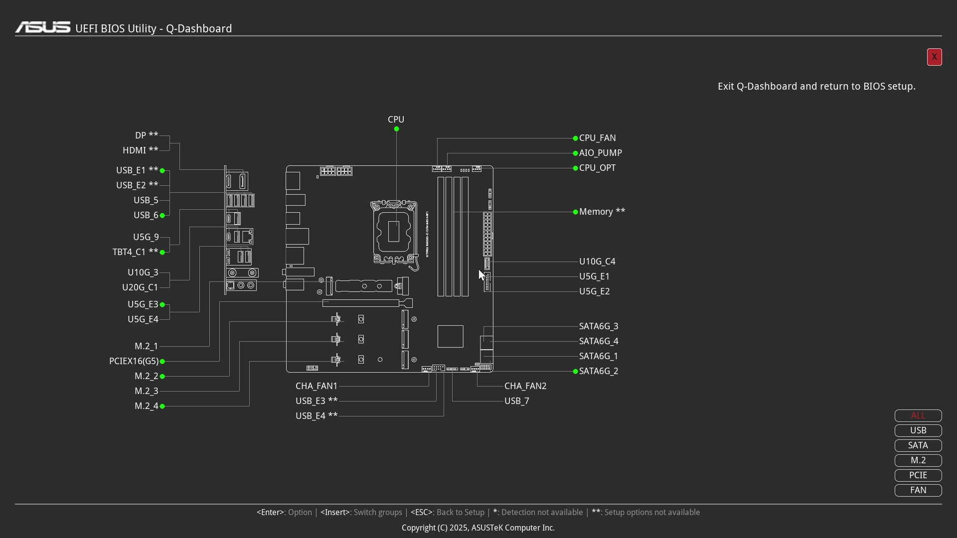This screenshot has width=957, height=538.
Task: Show only FAN headers filter
Action: [918, 490]
